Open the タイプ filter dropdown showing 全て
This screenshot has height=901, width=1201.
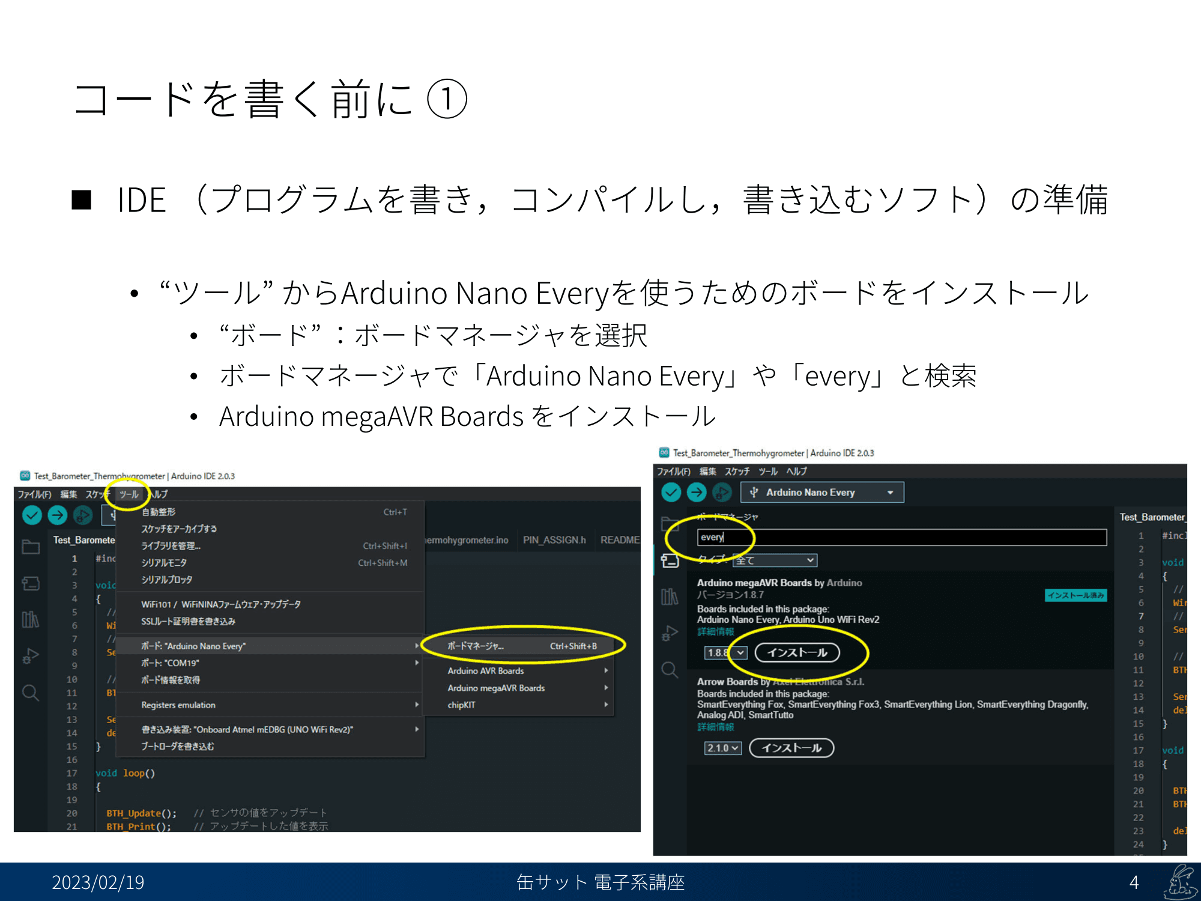[775, 560]
